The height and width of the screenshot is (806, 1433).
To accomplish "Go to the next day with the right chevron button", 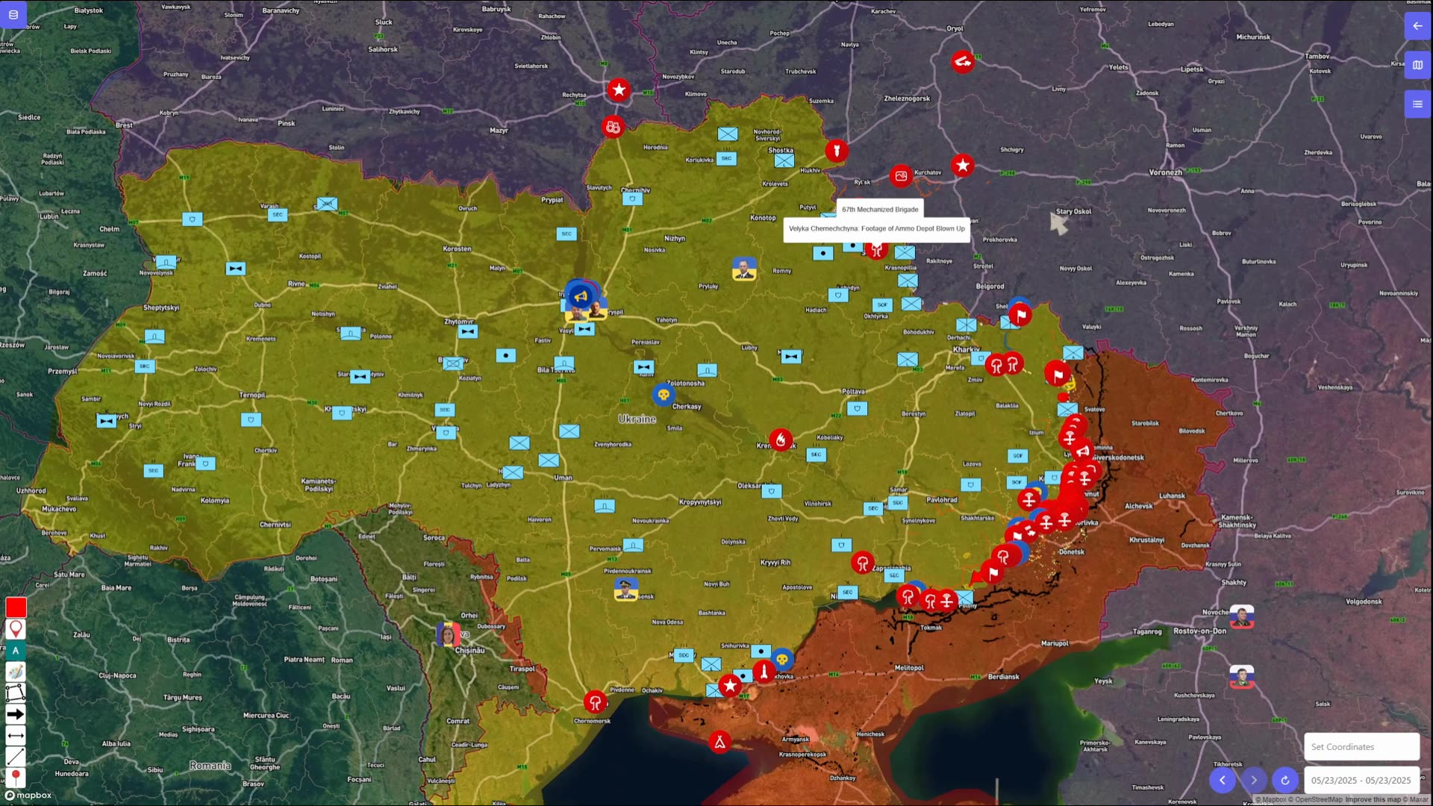I will click(1254, 780).
